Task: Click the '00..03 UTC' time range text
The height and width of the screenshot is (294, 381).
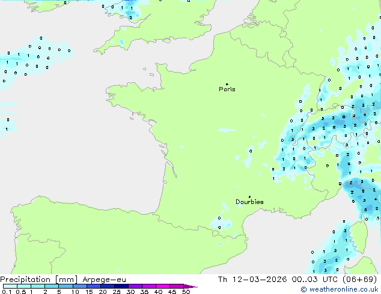Action: coord(315,280)
